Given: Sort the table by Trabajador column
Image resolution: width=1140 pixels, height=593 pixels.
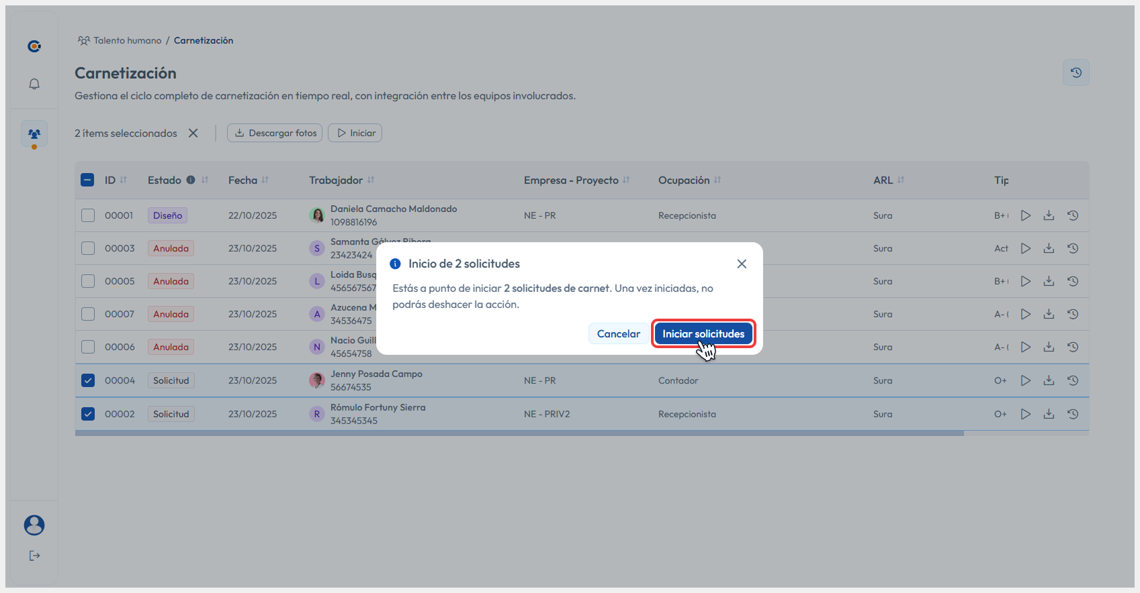Looking at the screenshot, I should [371, 180].
